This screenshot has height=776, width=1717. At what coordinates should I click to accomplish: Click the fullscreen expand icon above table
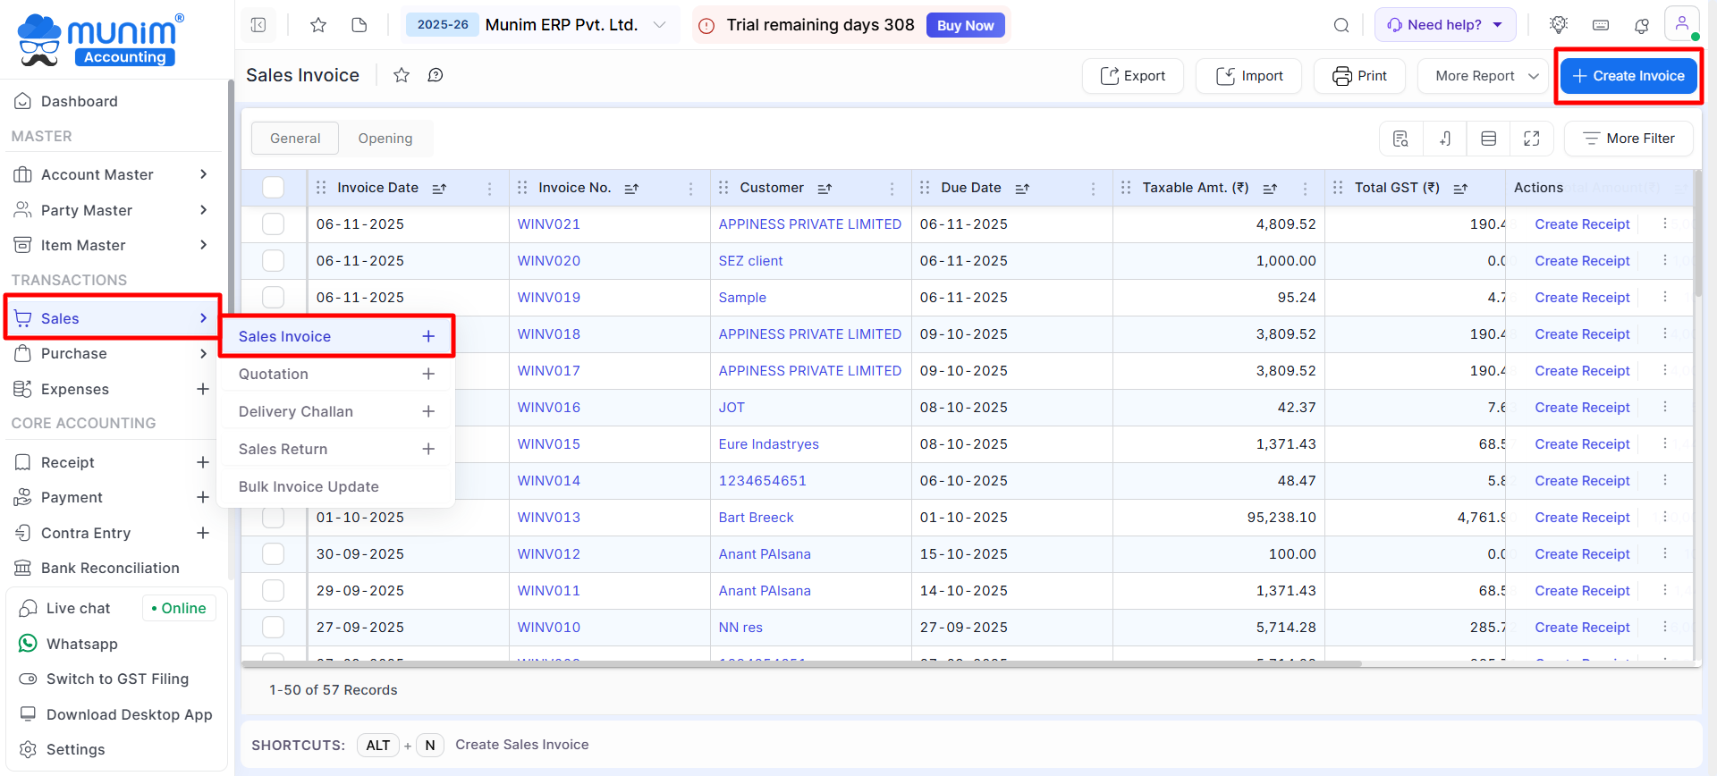tap(1531, 139)
